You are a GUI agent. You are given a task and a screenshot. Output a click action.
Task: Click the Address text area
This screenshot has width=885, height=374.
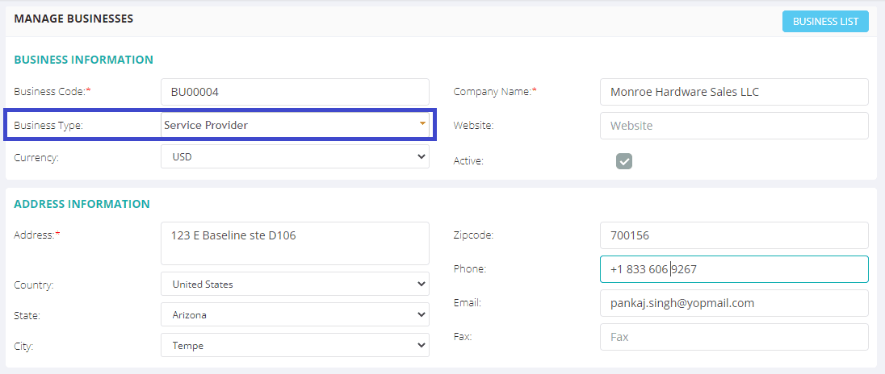tap(296, 243)
